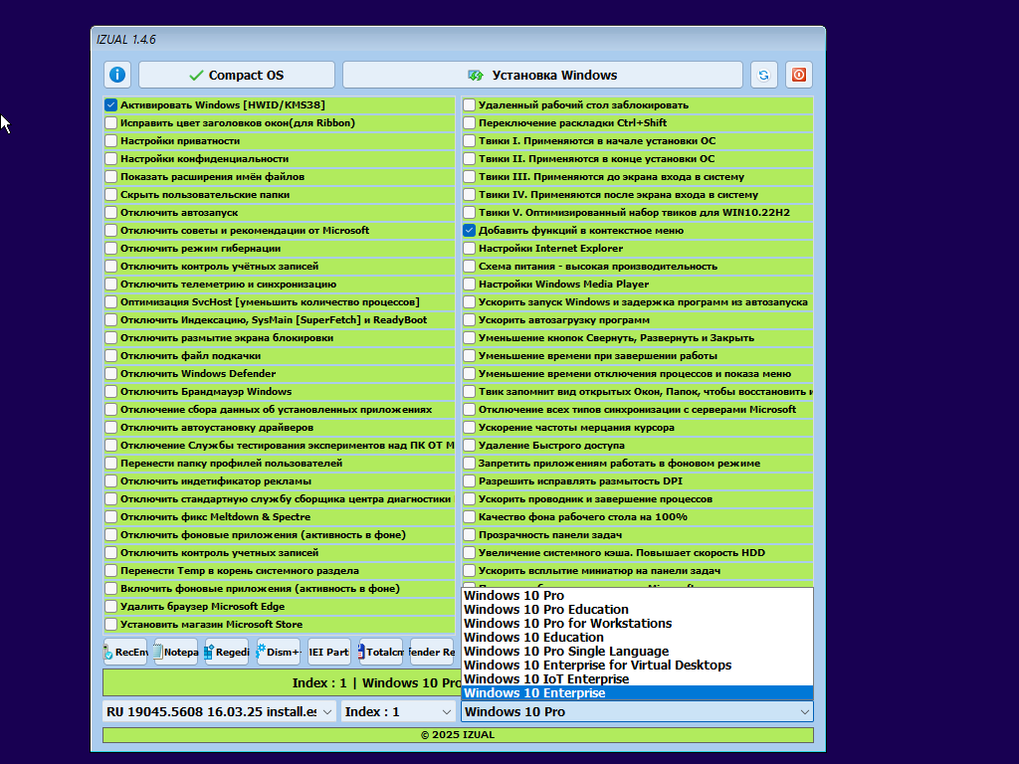The width and height of the screenshot is (1019, 764).
Task: Enable Качество фона рабочего стола на 100%
Action: pos(470,516)
